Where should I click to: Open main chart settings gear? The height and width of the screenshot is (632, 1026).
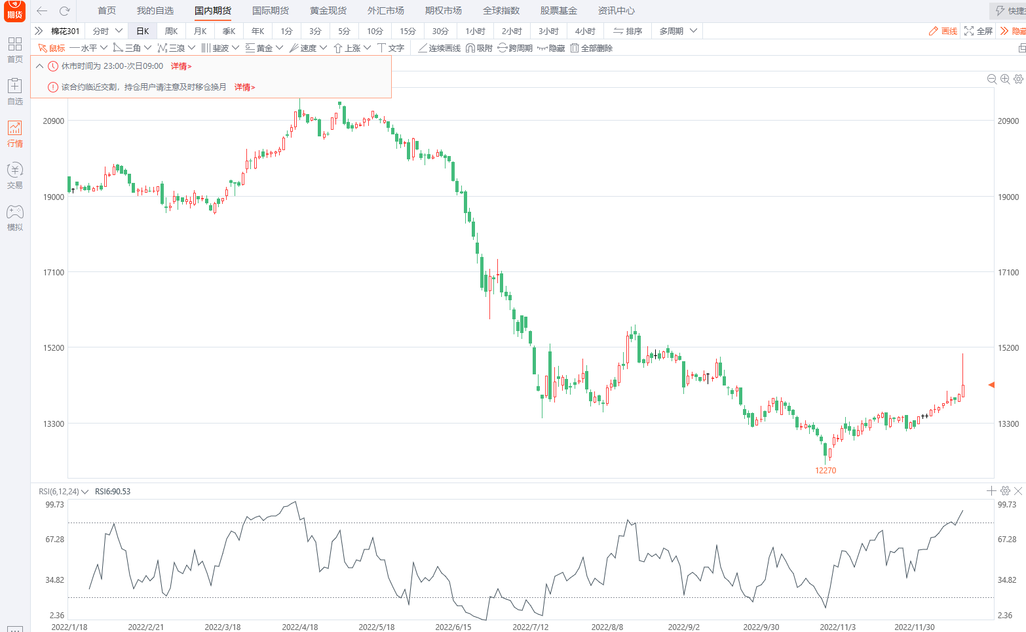tap(1018, 79)
